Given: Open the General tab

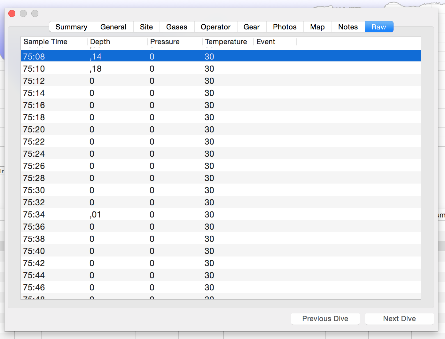Looking at the screenshot, I should 113,27.
